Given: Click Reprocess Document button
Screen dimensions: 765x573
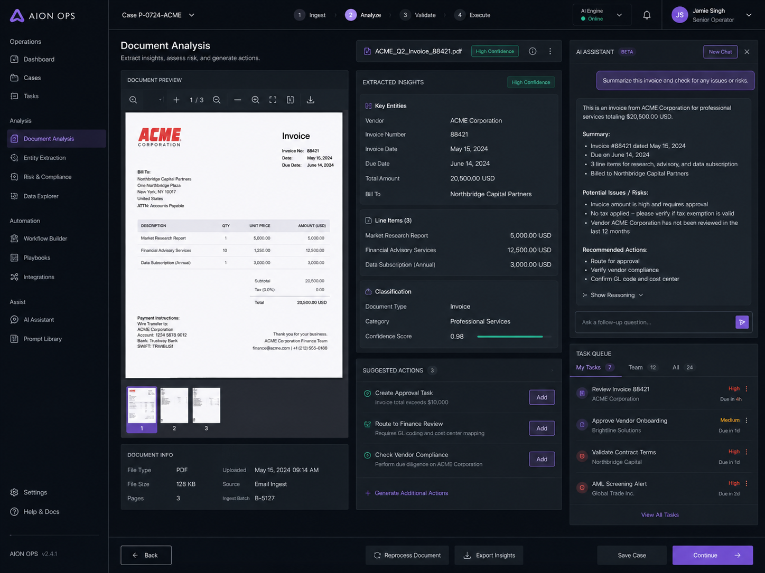Looking at the screenshot, I should [x=407, y=555].
